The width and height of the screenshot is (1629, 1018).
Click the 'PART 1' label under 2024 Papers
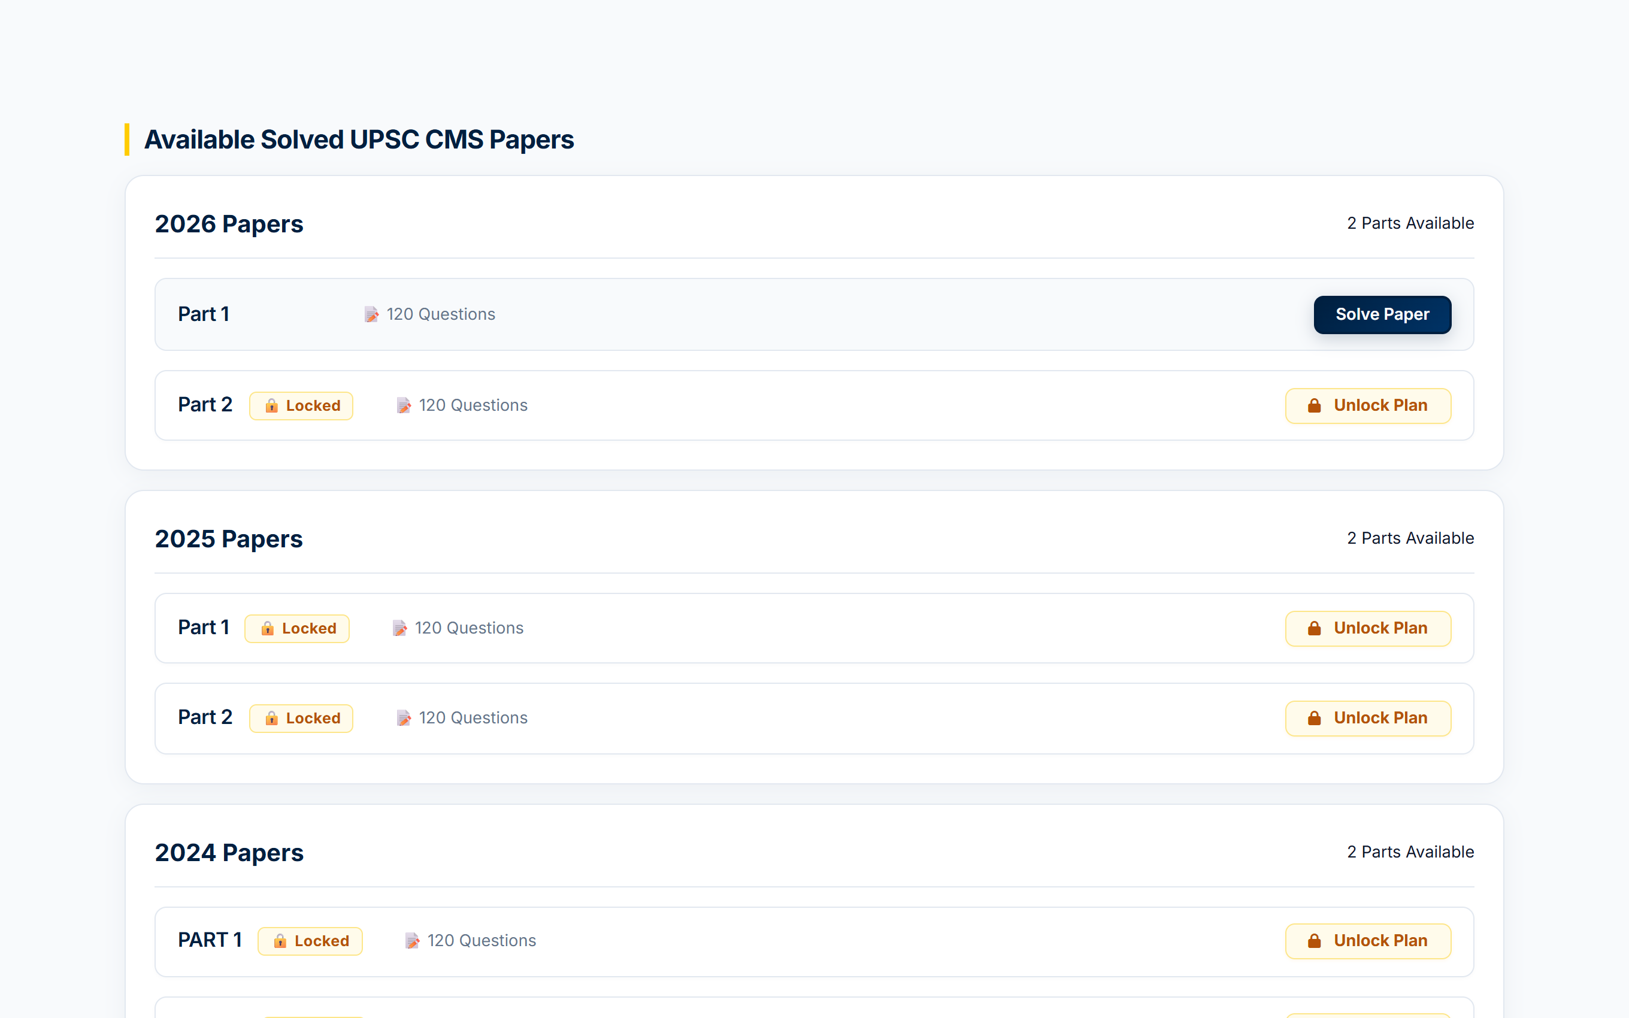pyautogui.click(x=210, y=941)
